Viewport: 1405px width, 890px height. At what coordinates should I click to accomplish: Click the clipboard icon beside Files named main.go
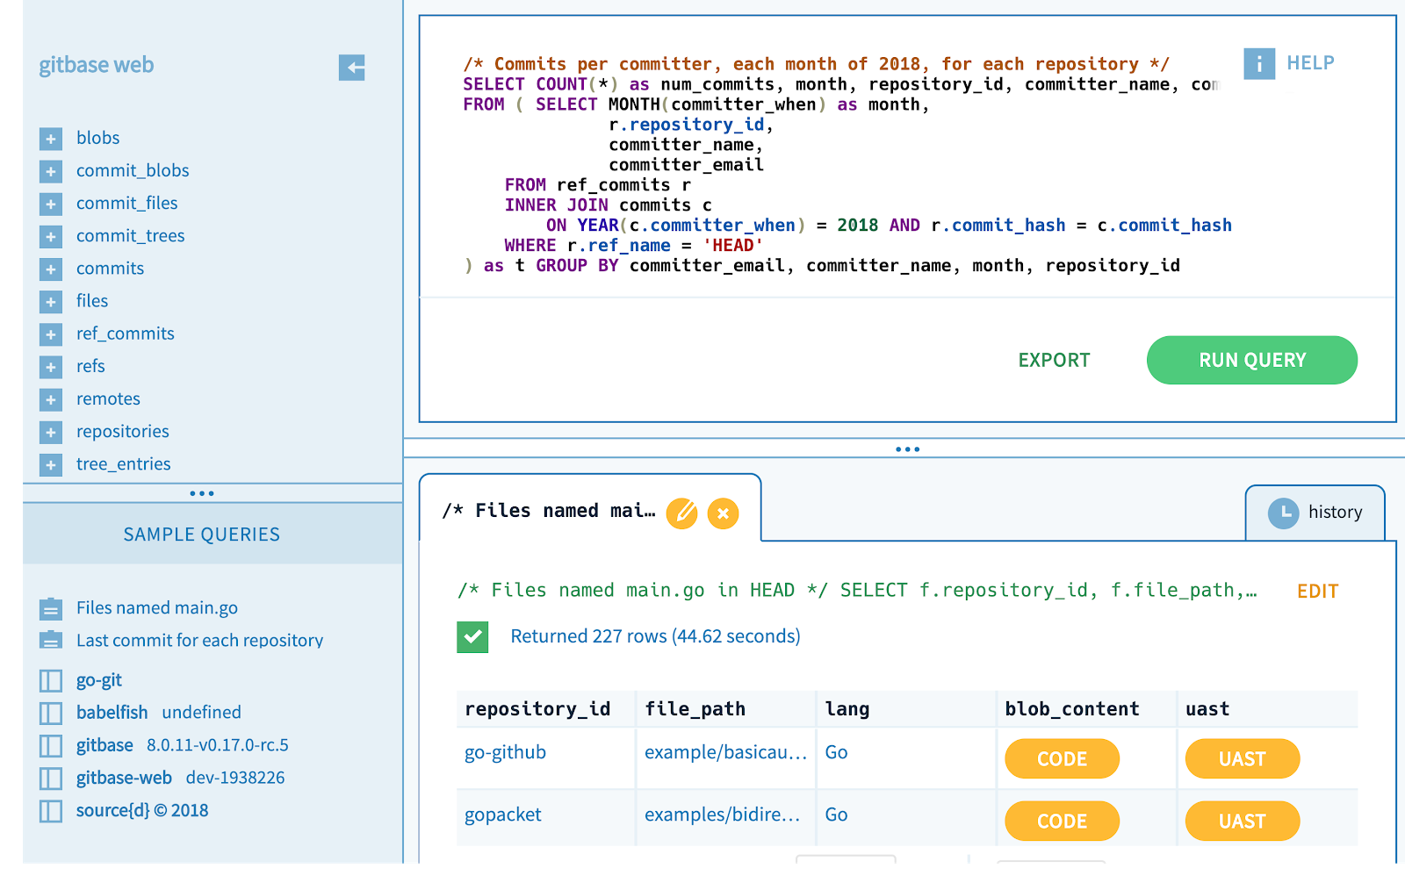coord(51,606)
